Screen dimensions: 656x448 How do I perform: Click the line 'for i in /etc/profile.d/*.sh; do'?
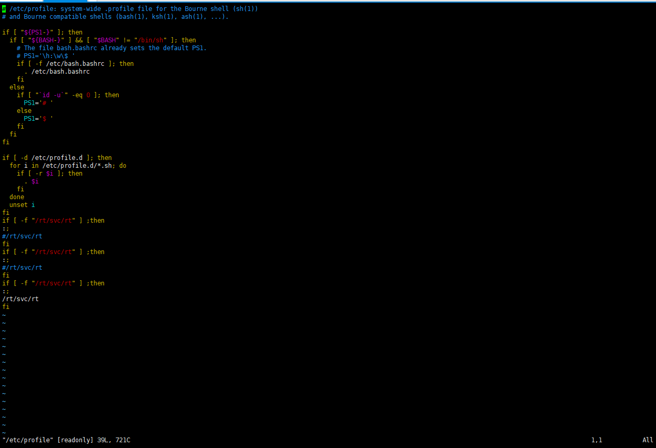[x=68, y=166]
